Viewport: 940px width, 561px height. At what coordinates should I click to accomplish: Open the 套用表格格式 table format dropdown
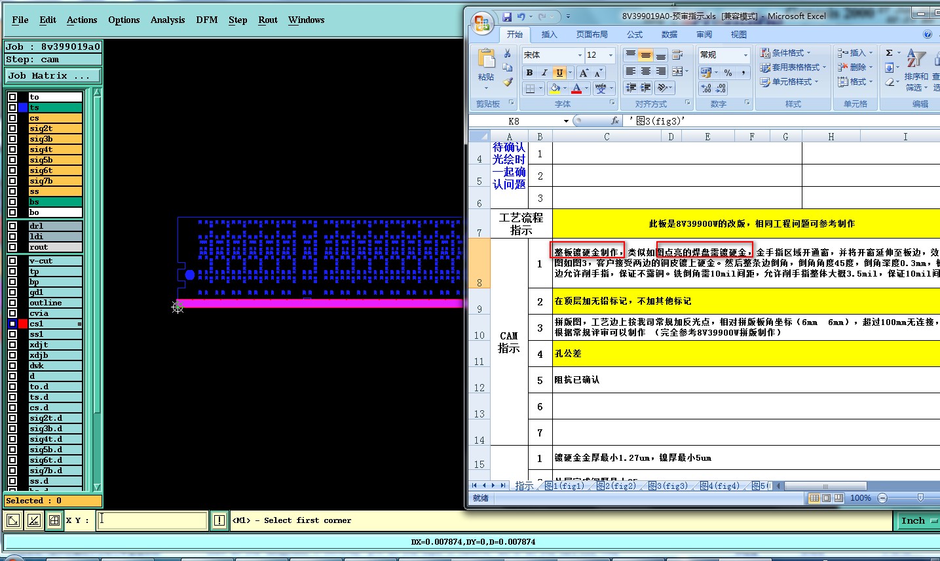793,67
